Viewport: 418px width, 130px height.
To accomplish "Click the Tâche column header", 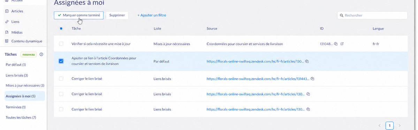I will [76, 29].
